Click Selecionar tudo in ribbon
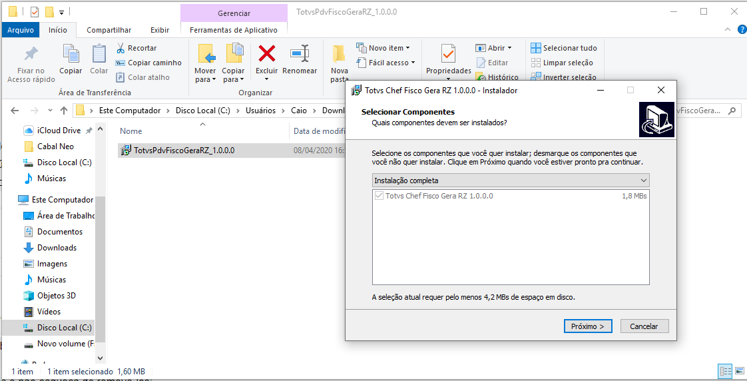 (x=564, y=48)
